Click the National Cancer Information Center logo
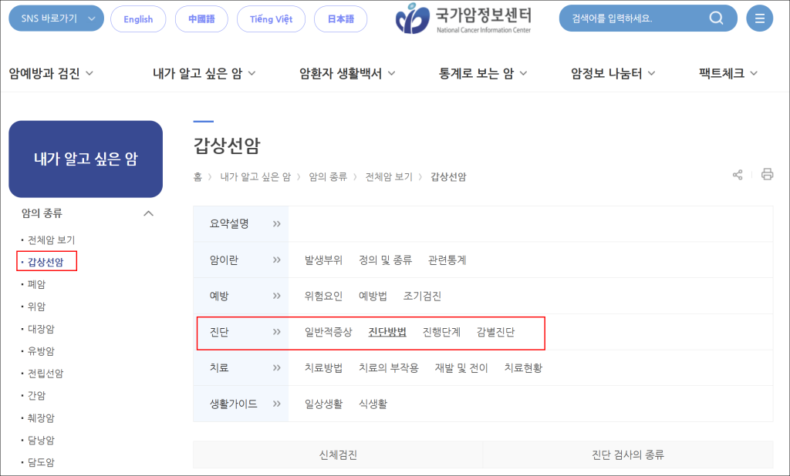This screenshot has height=476, width=790. pyautogui.click(x=464, y=19)
